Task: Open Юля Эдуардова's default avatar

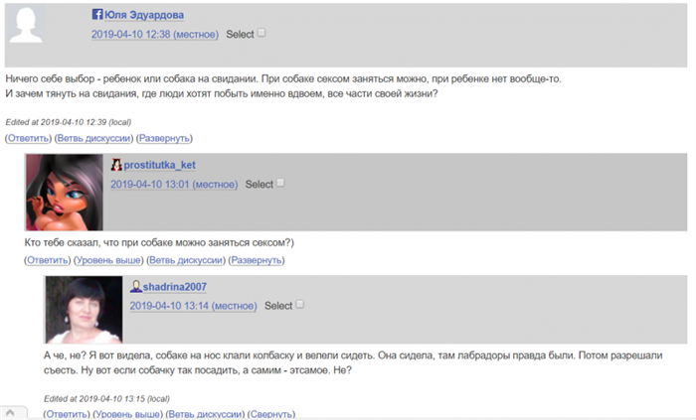Action: click(26, 25)
